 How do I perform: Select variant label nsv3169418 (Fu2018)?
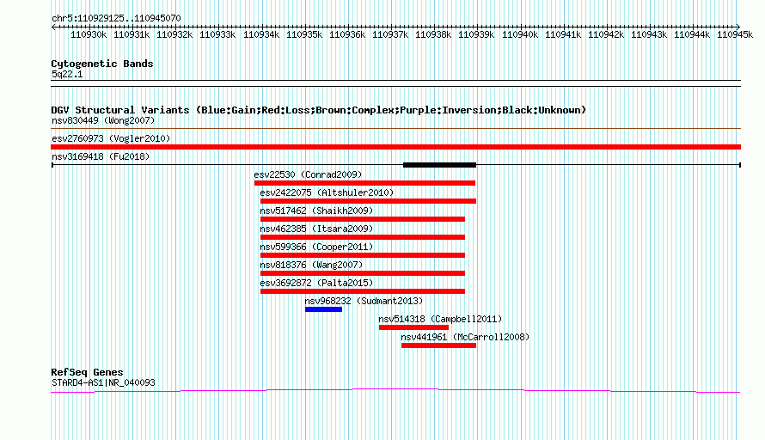coord(101,156)
